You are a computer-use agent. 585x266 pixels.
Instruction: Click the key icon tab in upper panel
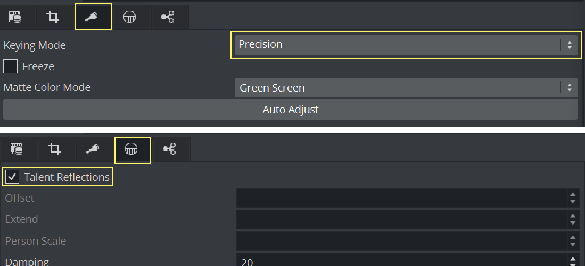point(93,16)
